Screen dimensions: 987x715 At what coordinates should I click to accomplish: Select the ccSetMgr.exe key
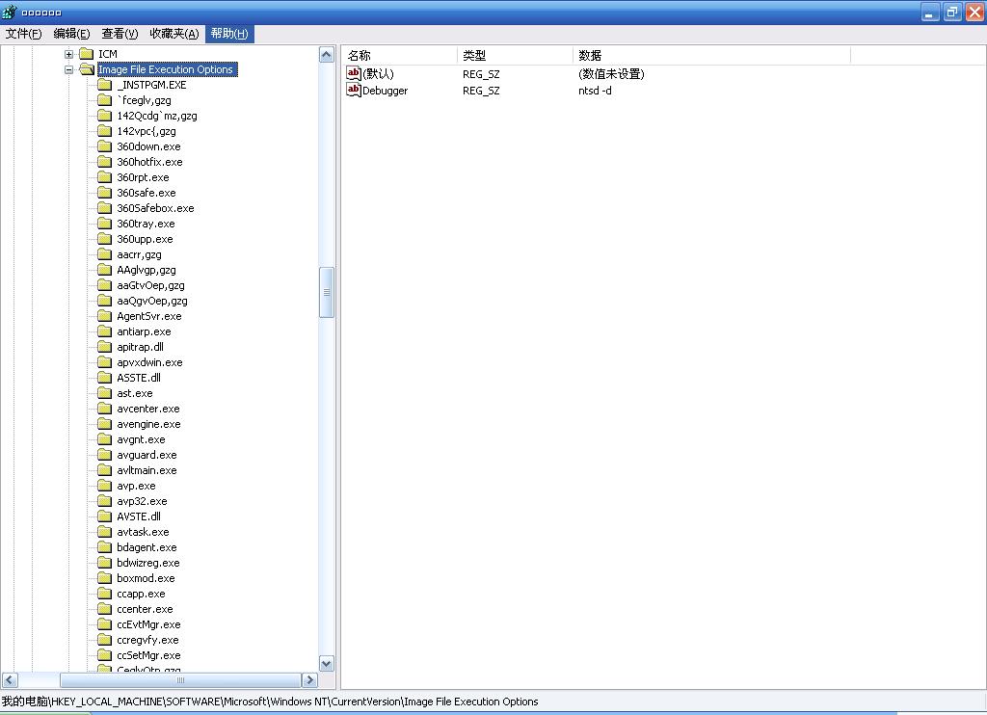pos(148,656)
